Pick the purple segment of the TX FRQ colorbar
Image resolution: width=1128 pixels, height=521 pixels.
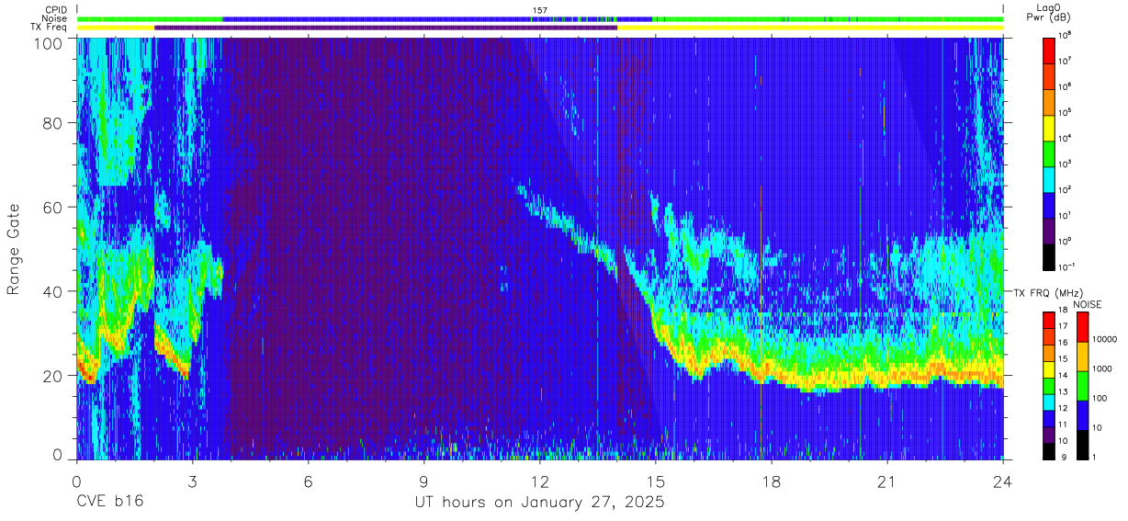point(1048,436)
